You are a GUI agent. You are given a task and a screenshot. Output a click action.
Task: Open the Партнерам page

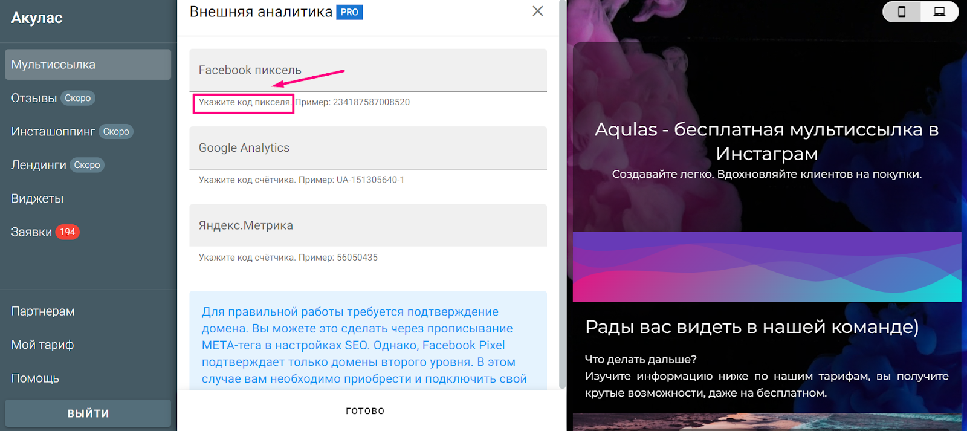(43, 311)
